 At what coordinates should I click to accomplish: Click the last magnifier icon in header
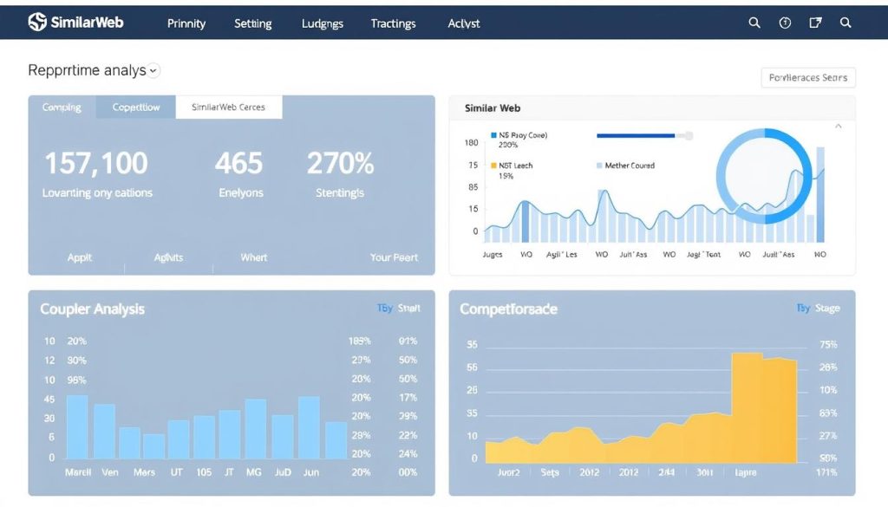(x=846, y=23)
